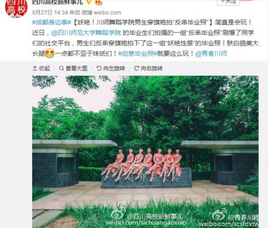Click the Weibo eye logo watermark for @四川高校新鲜事儿

(x=118, y=213)
